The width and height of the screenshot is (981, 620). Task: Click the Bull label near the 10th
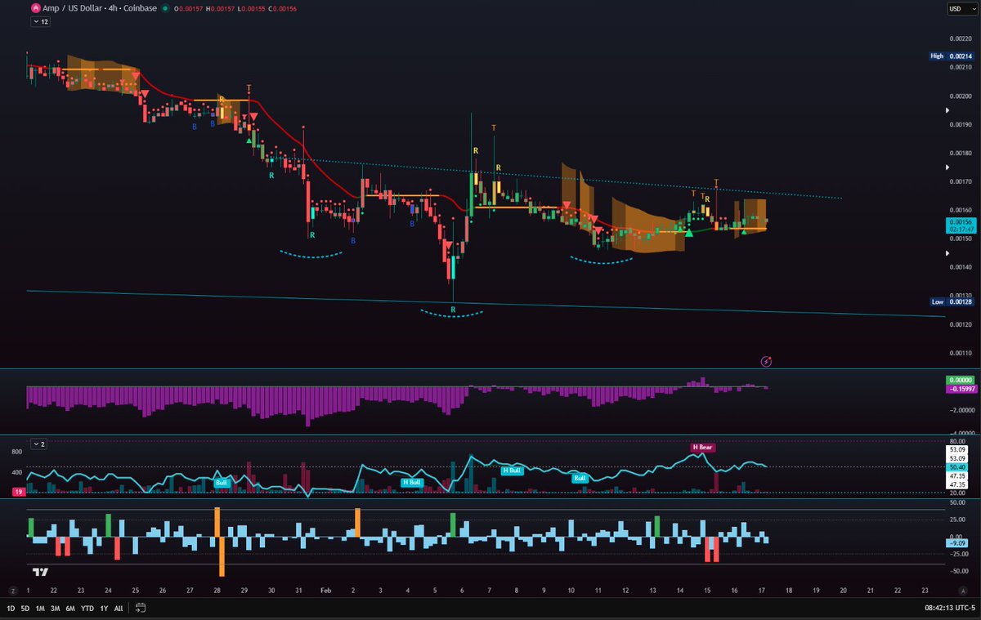click(x=580, y=478)
